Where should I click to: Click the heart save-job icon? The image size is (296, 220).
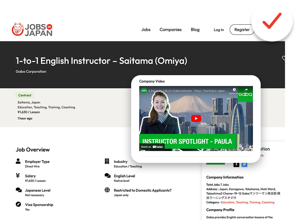(283, 58)
